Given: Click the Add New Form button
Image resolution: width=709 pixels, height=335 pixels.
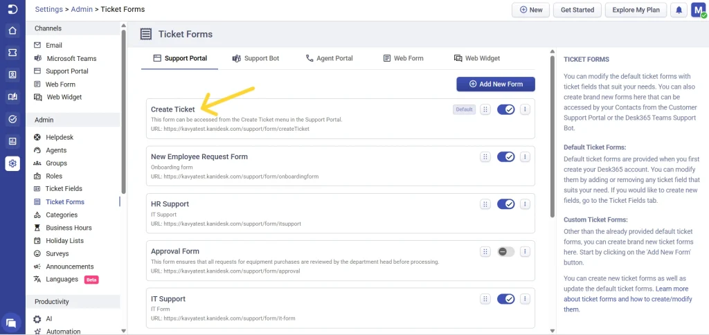Looking at the screenshot, I should pyautogui.click(x=495, y=84).
